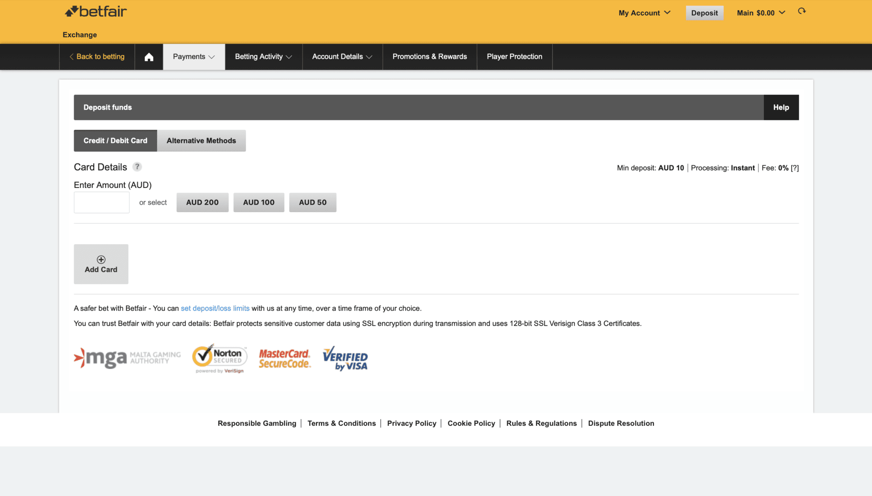Switch to Alternative Methods tab
The width and height of the screenshot is (872, 496).
(201, 141)
